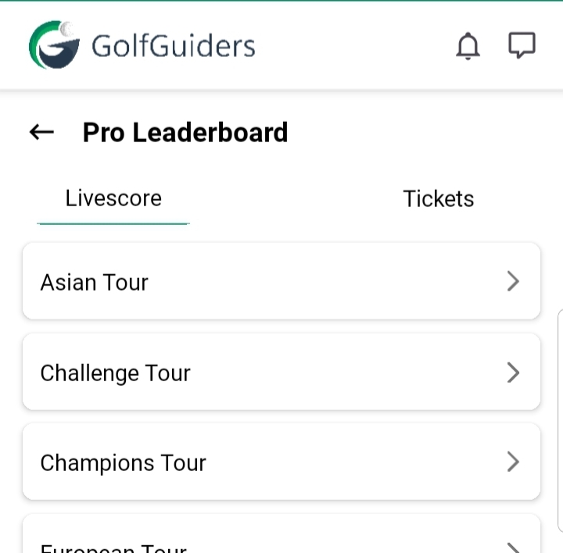Go back using the left arrow
Viewport: 563px width, 553px height.
click(41, 132)
